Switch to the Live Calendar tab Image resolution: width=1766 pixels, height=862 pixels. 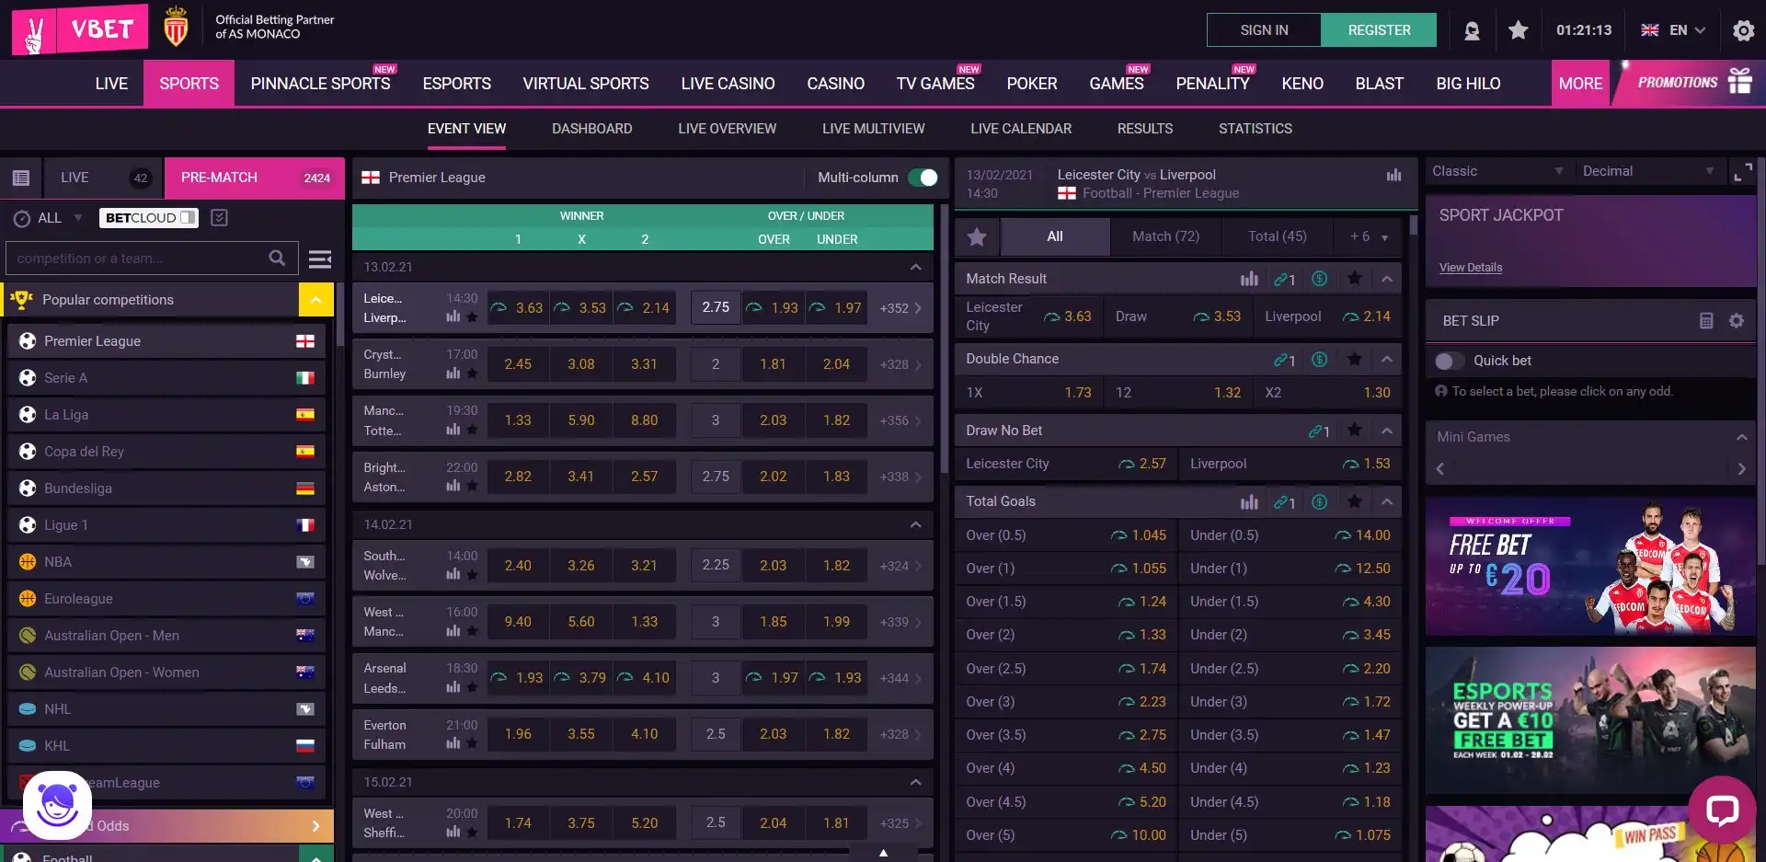pos(1020,129)
